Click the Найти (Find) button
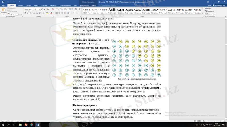The height and width of the screenshot is (127, 227). 210,8
